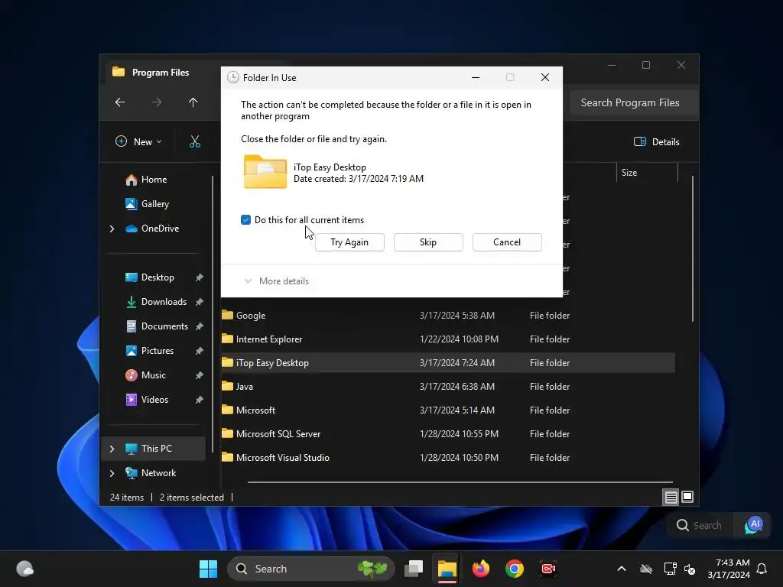Select the Microsoft SQL Server folder
Screen dimensions: 783x587
point(447,434)
